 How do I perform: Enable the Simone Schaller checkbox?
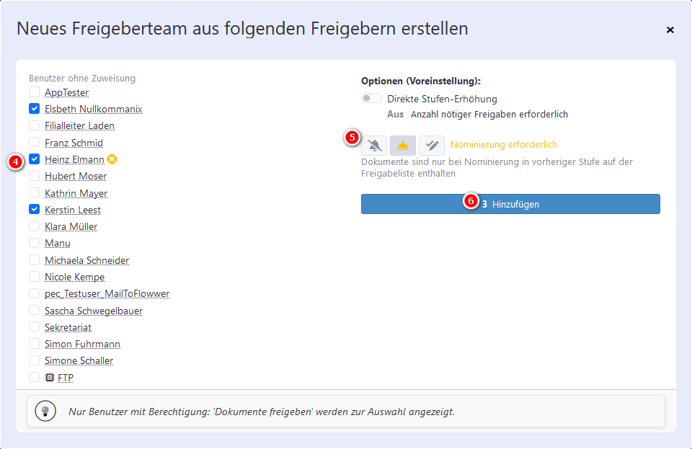coord(34,360)
